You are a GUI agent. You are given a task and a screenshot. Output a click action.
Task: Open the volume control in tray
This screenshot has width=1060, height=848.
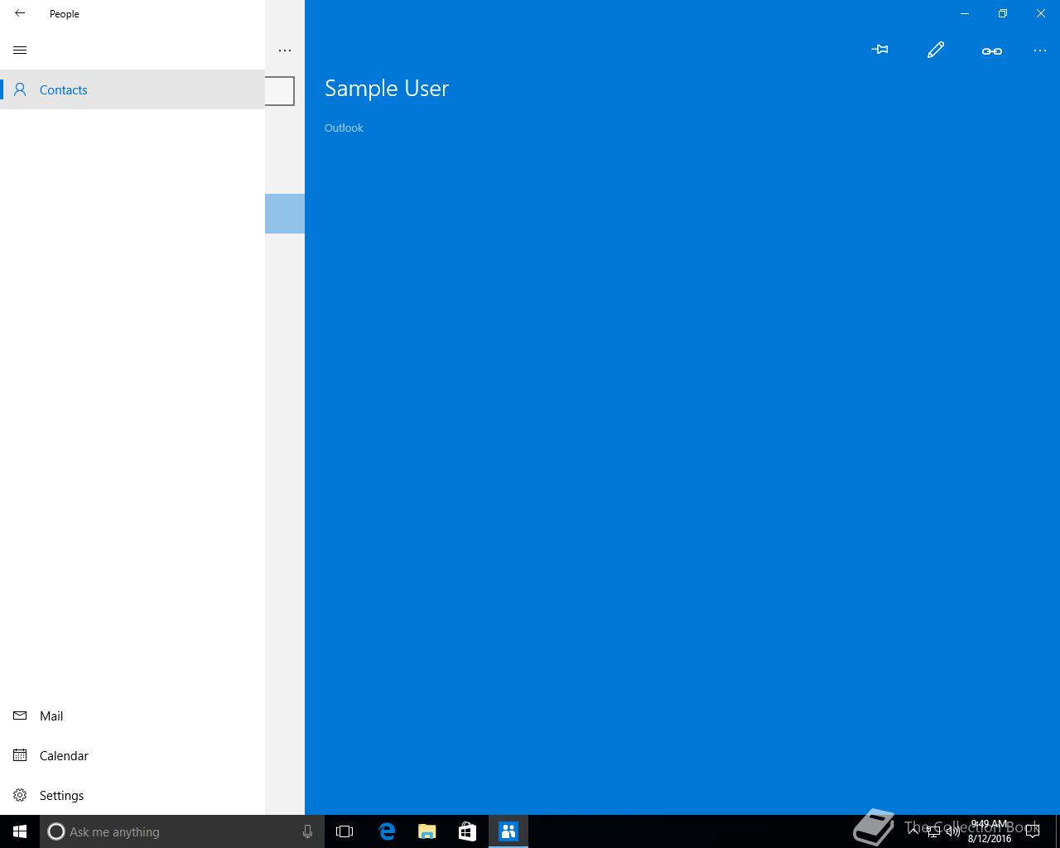tap(953, 831)
